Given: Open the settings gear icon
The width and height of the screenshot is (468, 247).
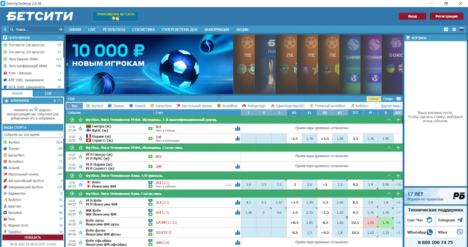Looking at the screenshot, I should (454, 30).
